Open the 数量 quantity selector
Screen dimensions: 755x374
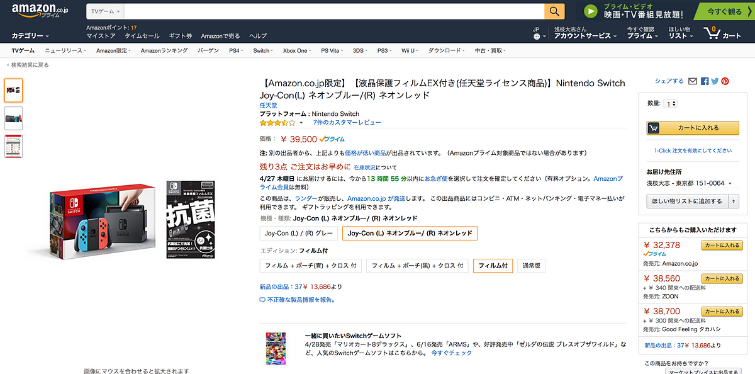671,103
